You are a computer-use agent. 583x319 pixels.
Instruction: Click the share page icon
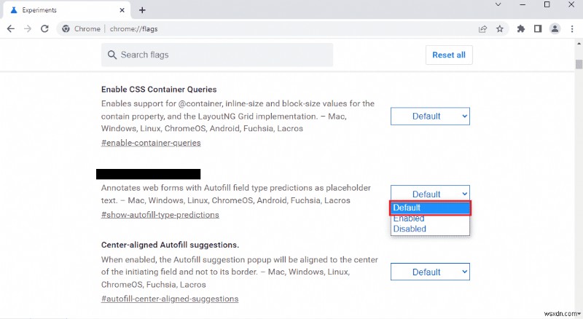click(482, 29)
